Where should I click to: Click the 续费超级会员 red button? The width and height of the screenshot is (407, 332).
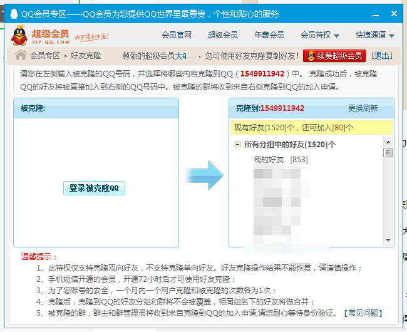tap(334, 56)
